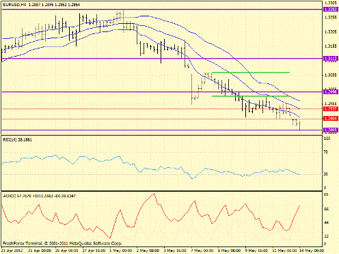Image resolution: width=339 pixels, height=254 pixels.
Task: Click the 11 May 00:00 time label
Action: pyautogui.click(x=285, y=251)
